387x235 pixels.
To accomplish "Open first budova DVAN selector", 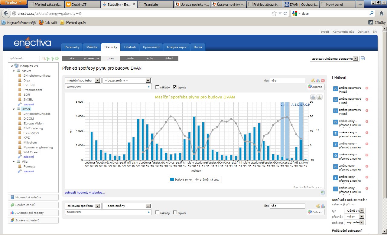I will (x=108, y=87).
